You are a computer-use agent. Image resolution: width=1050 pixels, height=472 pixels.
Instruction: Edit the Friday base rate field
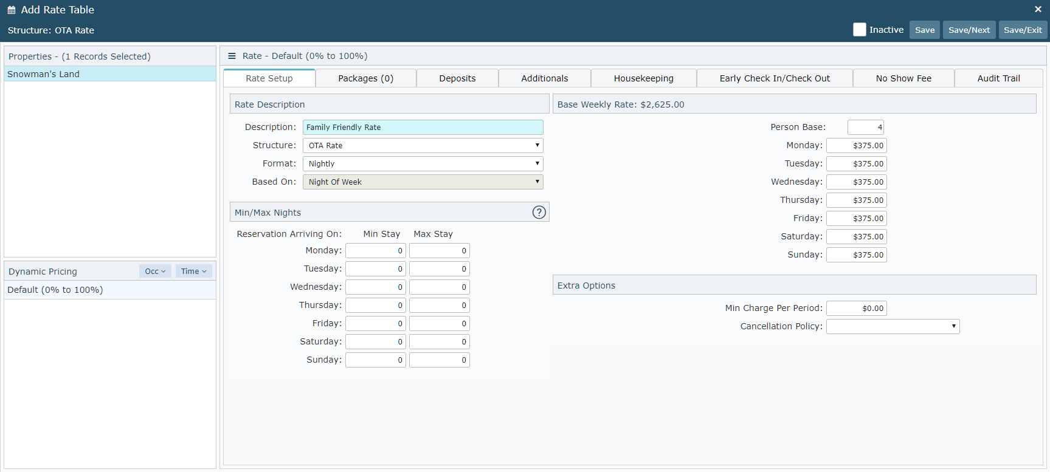[856, 218]
